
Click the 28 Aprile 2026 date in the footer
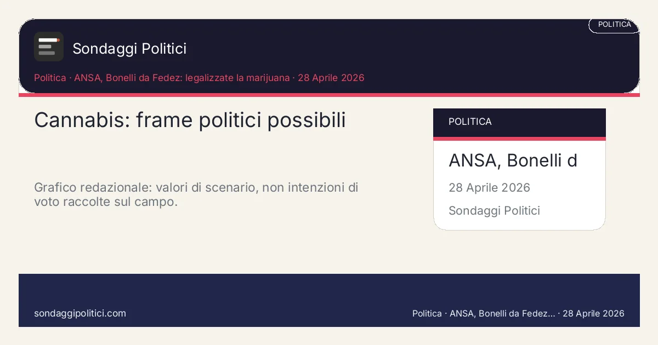(x=593, y=314)
